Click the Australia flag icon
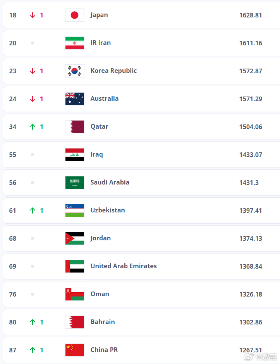Image resolution: width=280 pixels, height=364 pixels. coord(74,99)
